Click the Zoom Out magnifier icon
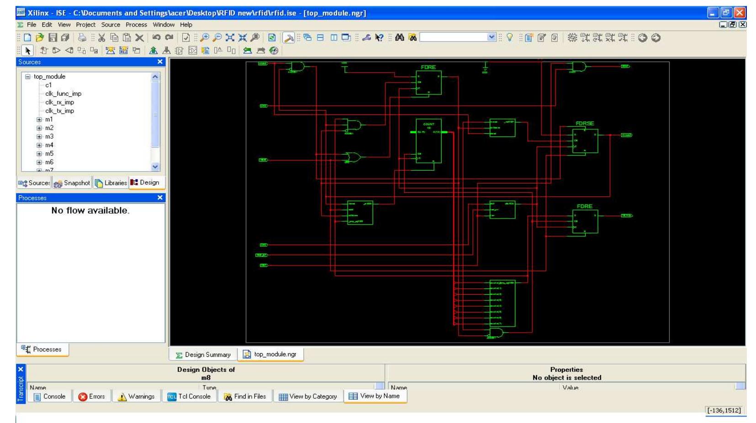The image size is (756, 423). (217, 38)
